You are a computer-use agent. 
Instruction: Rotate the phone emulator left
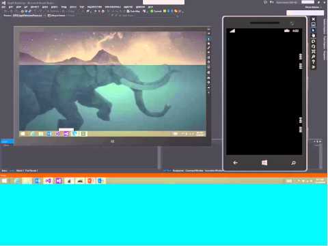click(314, 41)
